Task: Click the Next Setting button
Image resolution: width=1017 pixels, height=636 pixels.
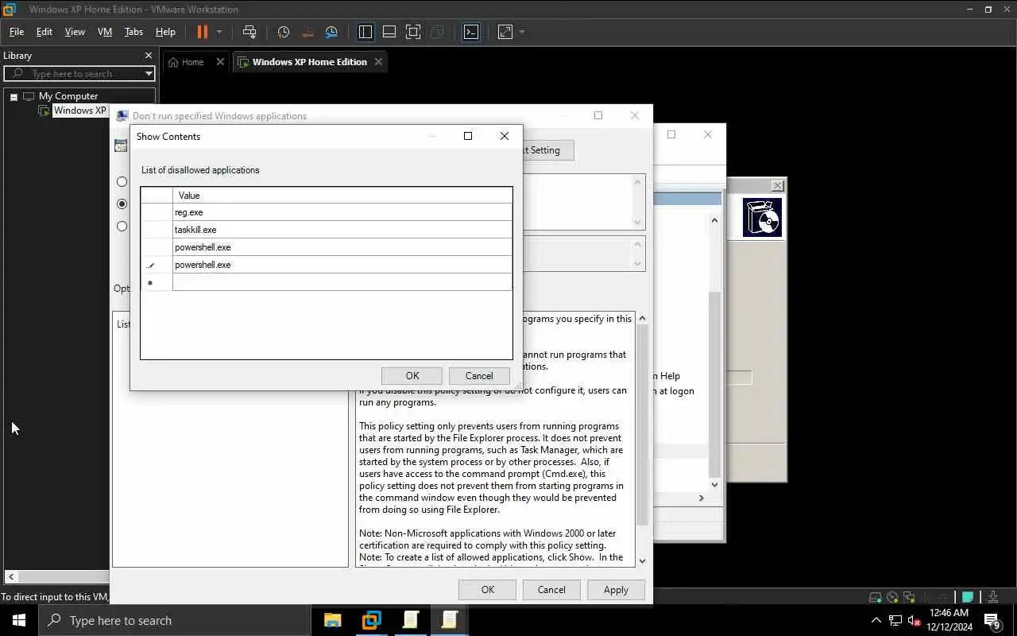Action: point(547,150)
